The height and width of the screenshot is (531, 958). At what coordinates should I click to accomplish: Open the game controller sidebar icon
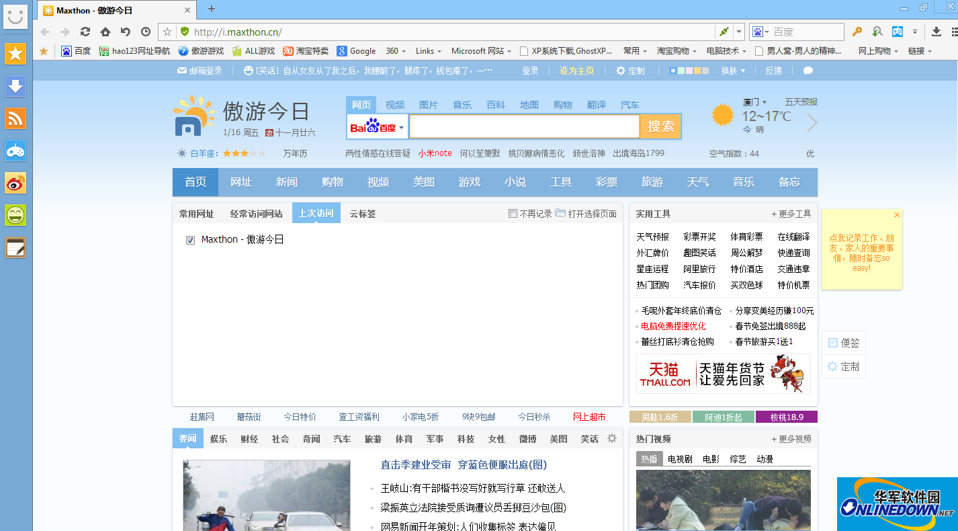(x=15, y=151)
